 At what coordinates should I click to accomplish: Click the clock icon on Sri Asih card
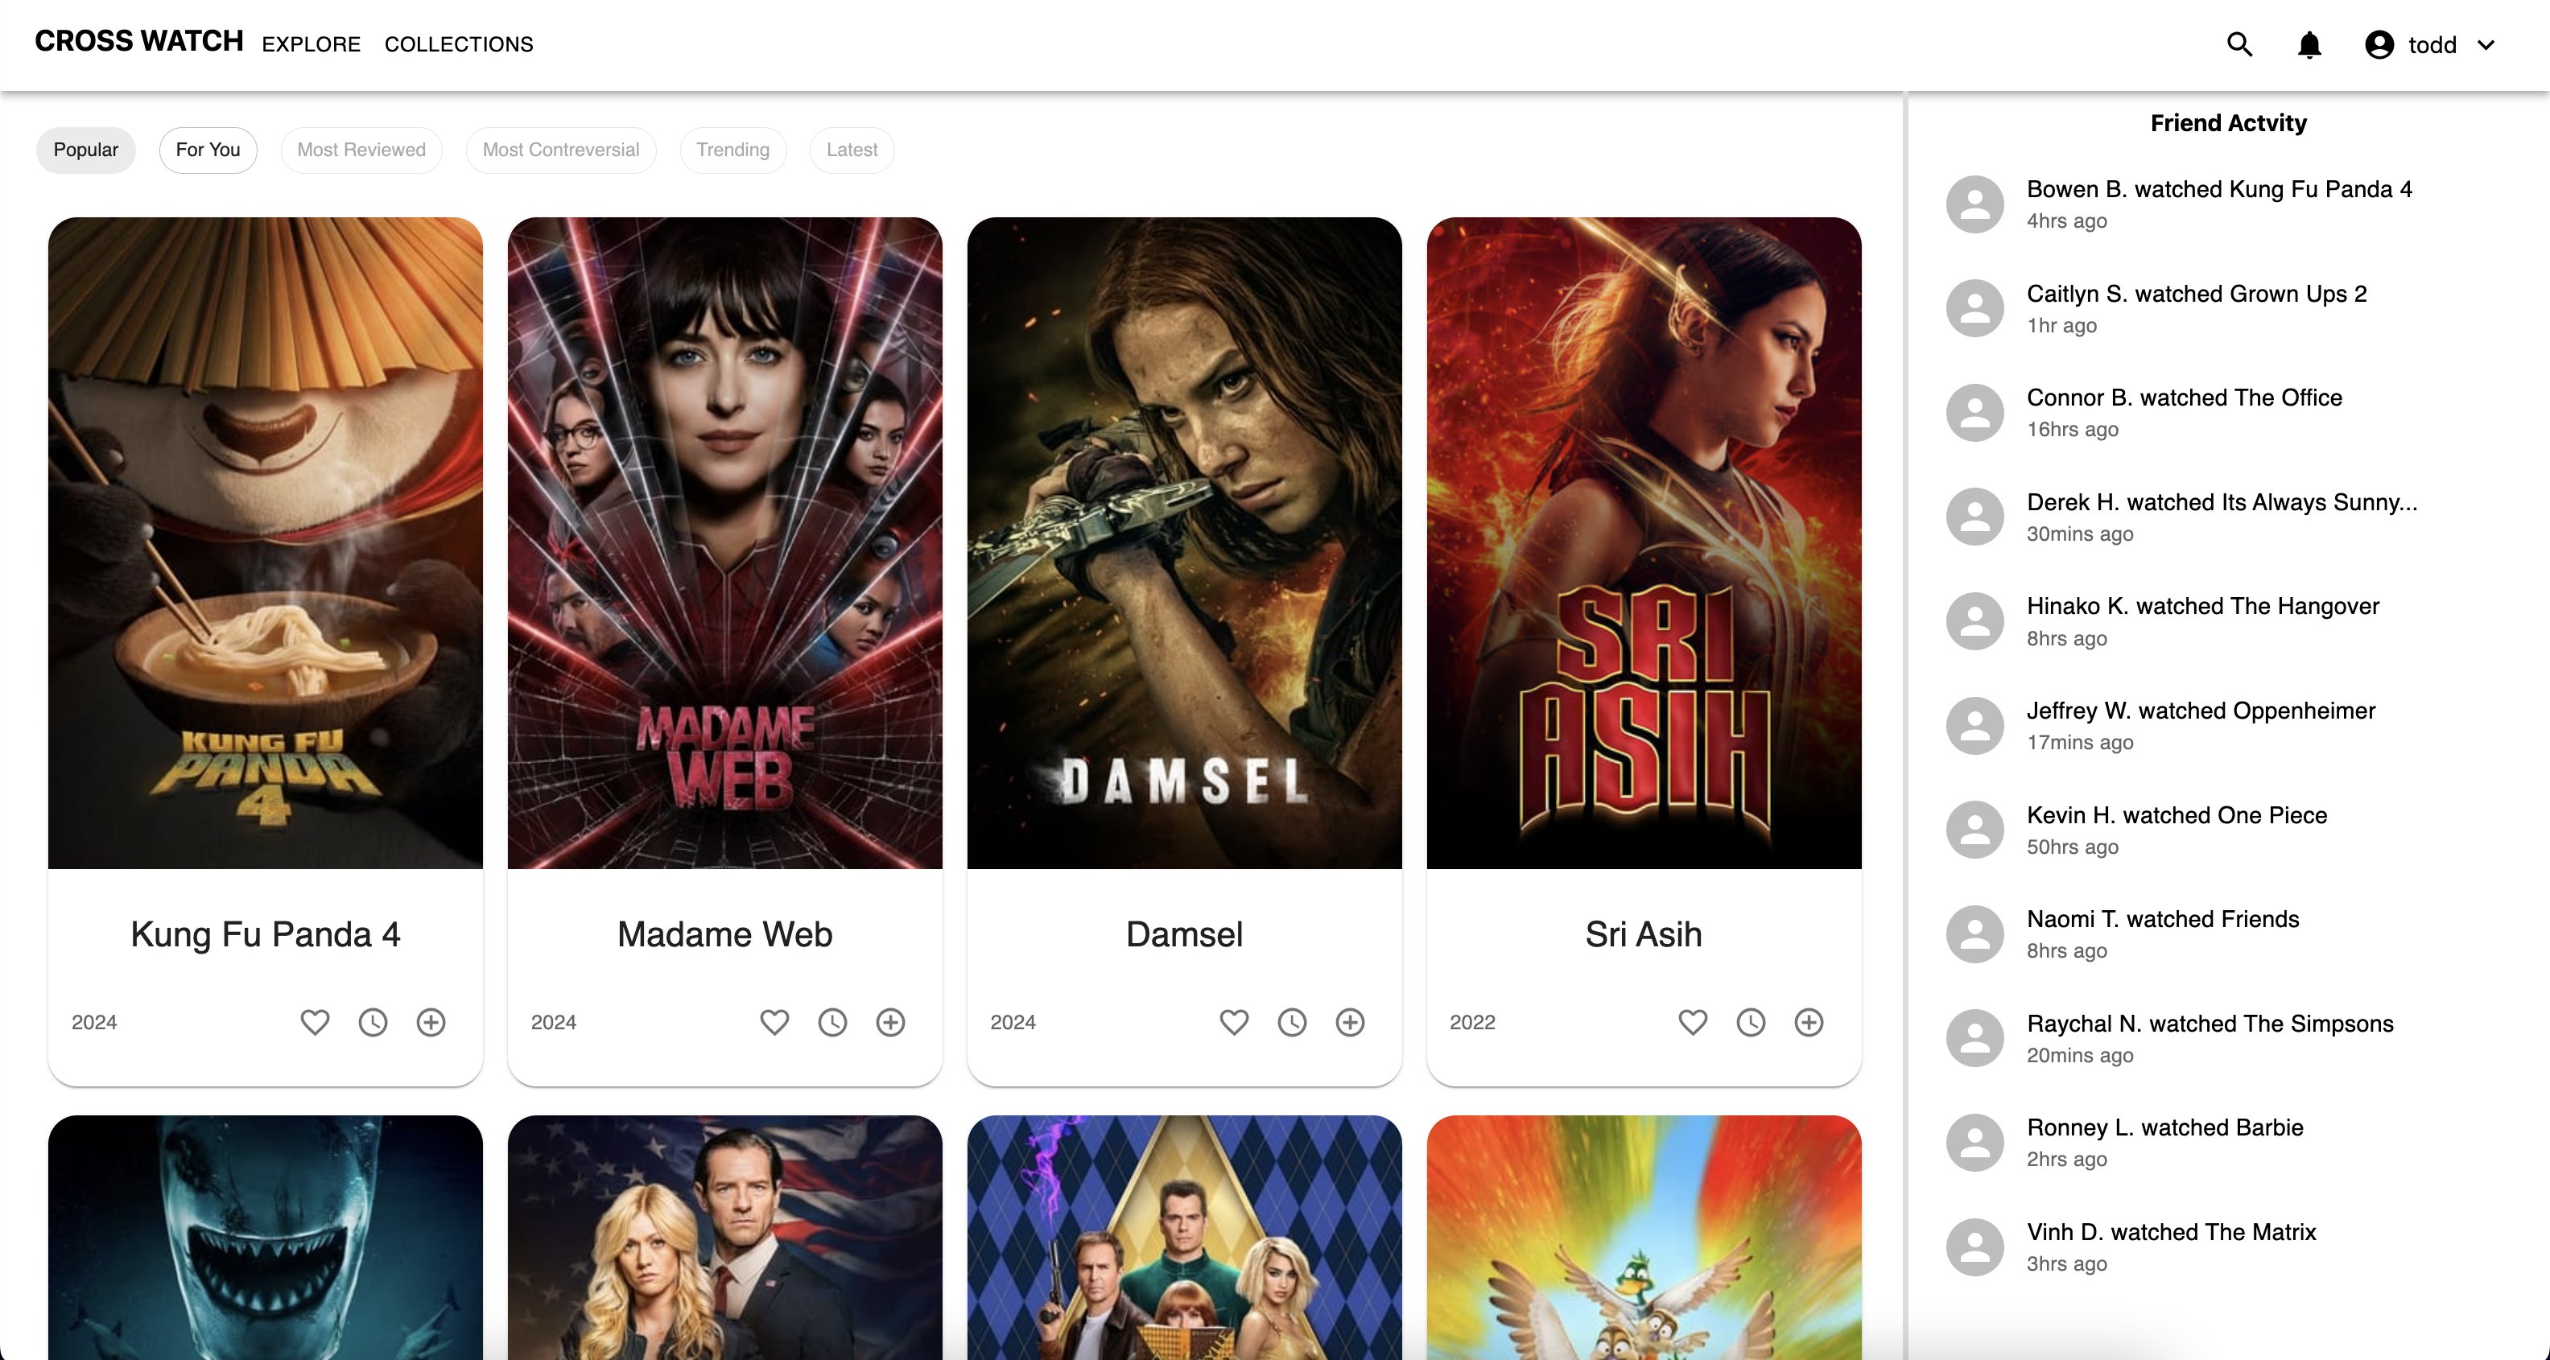[1752, 1021]
